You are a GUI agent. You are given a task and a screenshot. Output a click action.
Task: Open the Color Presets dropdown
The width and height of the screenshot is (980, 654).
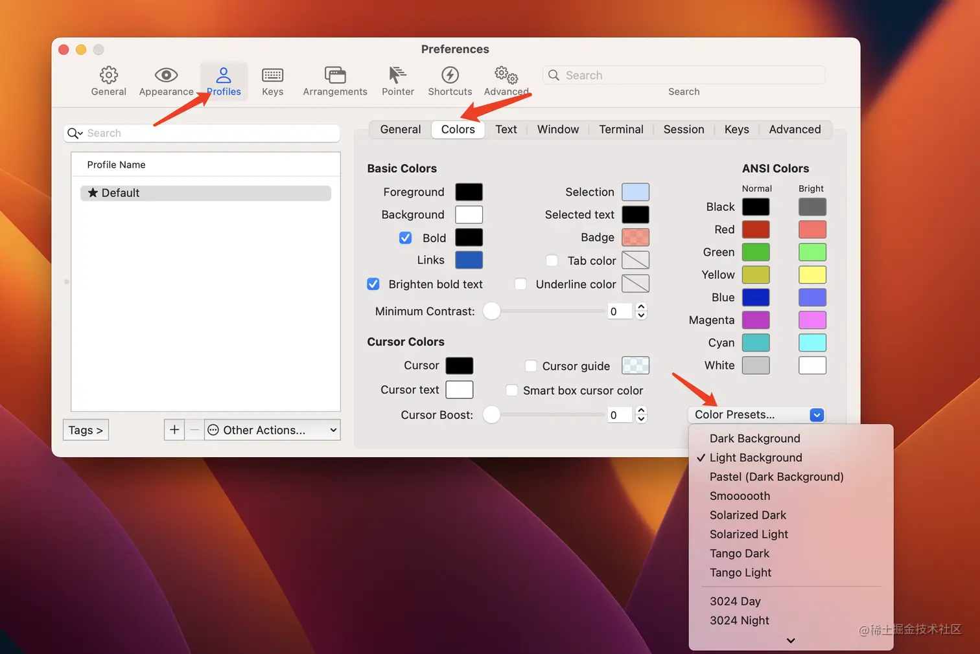[x=756, y=414]
